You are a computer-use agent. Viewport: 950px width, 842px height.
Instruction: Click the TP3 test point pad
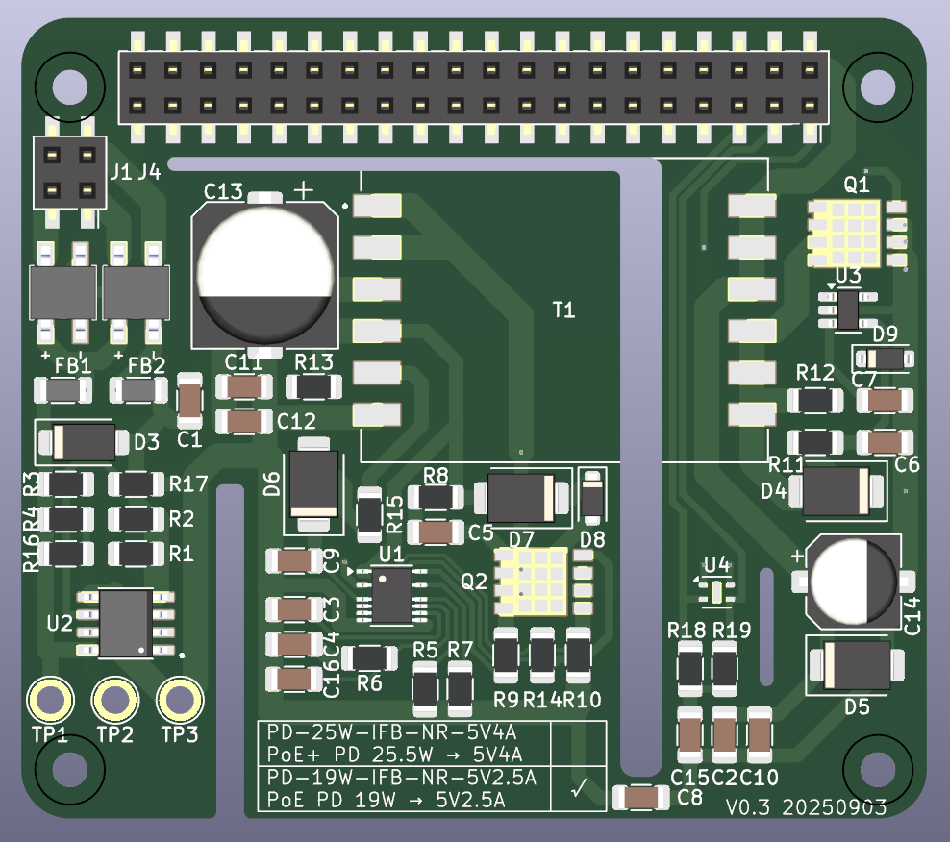click(180, 700)
